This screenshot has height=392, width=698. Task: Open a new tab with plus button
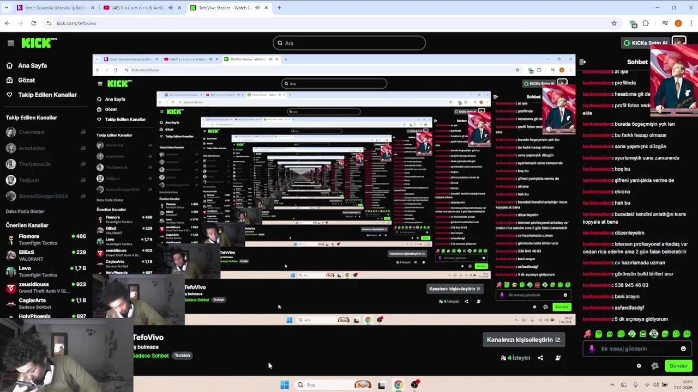279,8
